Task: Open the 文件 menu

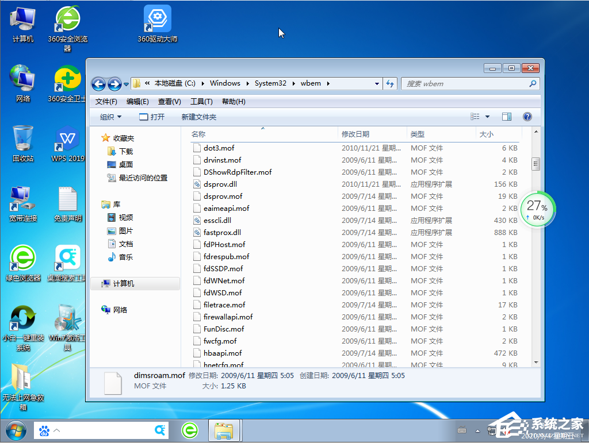Action: point(106,101)
